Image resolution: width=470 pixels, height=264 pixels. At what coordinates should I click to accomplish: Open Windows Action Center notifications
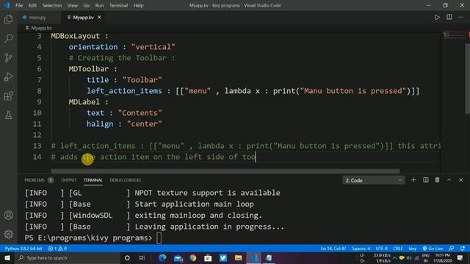460,257
